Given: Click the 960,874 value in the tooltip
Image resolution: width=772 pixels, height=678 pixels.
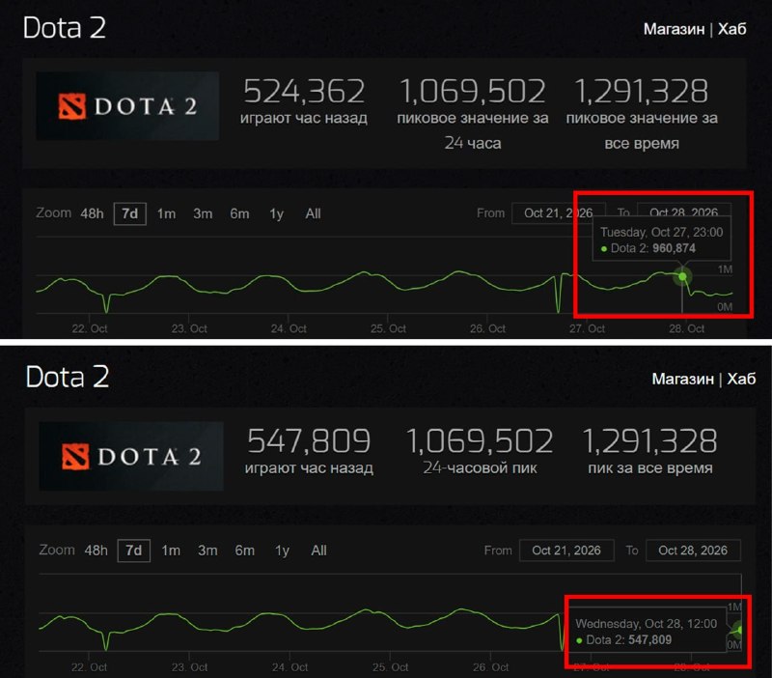Looking at the screenshot, I should tap(674, 248).
